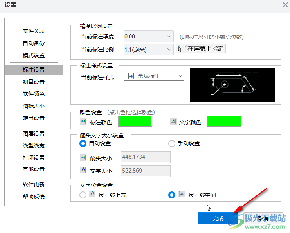Click the 文字大小 field showing 522.869
The image size is (290, 233).
146,171
